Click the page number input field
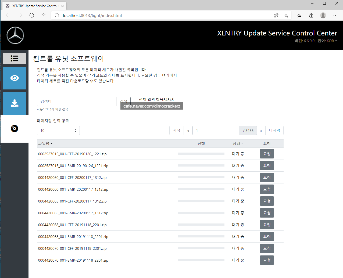 (216, 130)
